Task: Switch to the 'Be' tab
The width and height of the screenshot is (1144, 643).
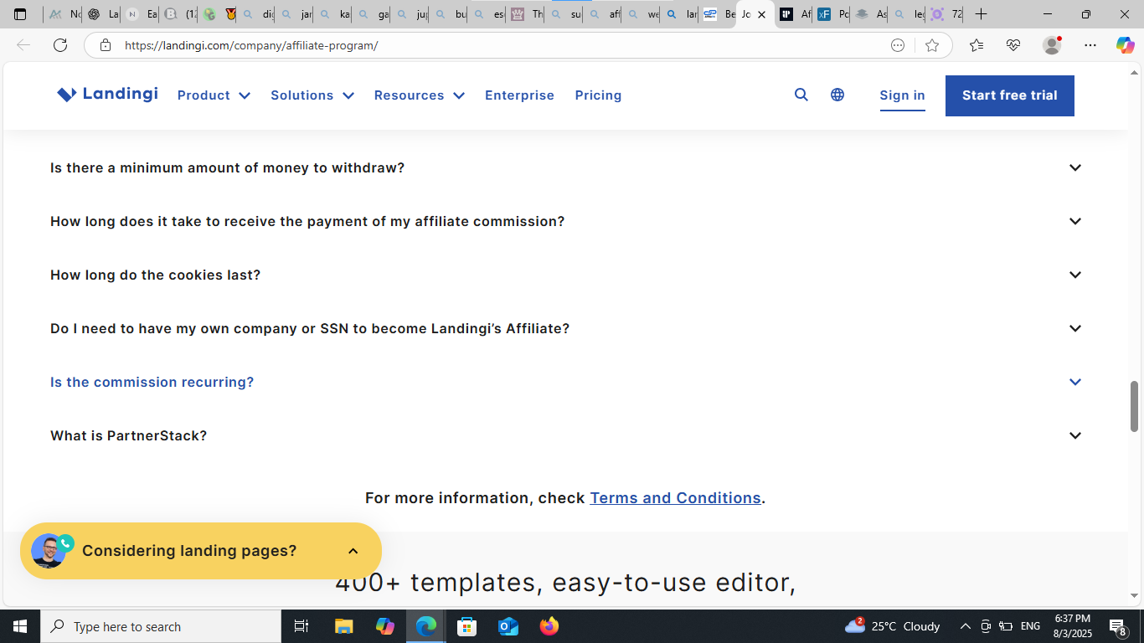Action: coord(719,14)
